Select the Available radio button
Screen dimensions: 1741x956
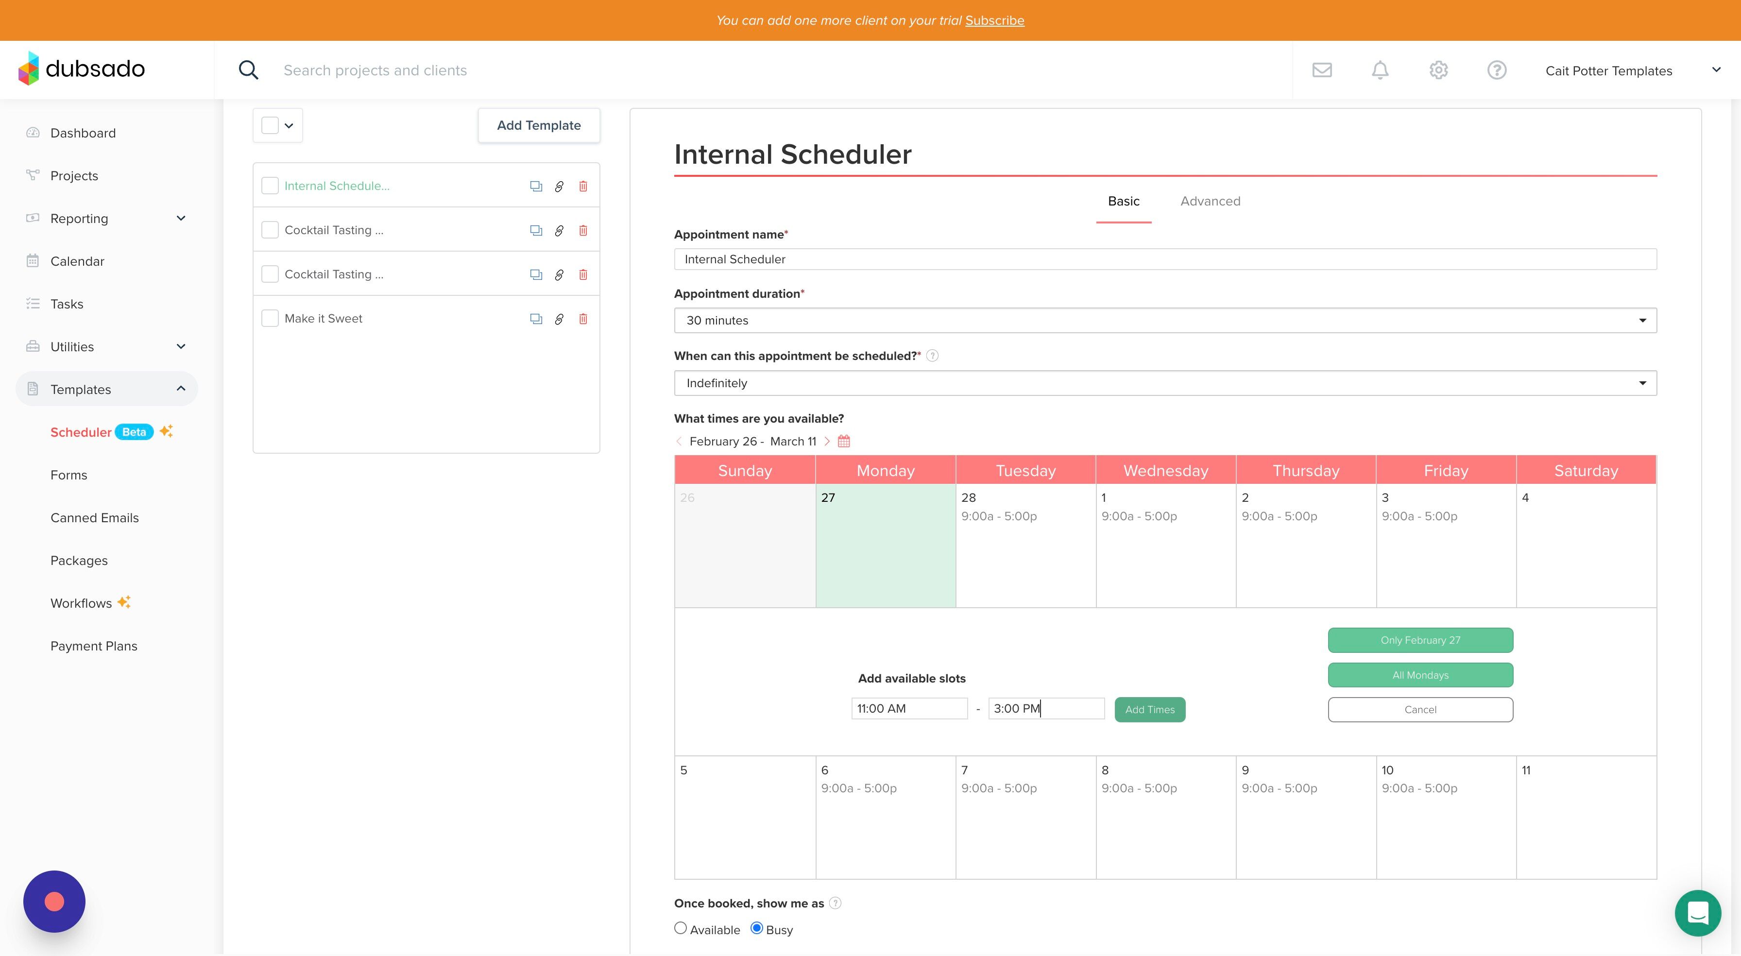(681, 928)
